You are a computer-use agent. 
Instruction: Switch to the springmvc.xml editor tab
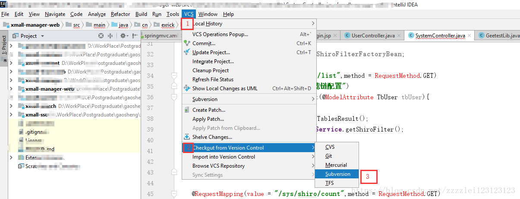(161, 36)
